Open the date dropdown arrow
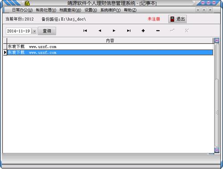 [34, 31]
